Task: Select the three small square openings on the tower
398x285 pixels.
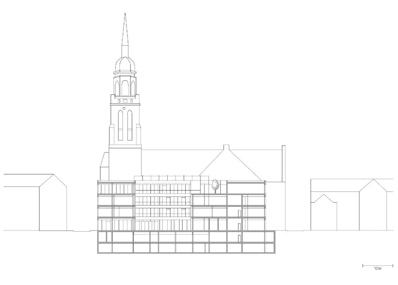Action: (125, 101)
